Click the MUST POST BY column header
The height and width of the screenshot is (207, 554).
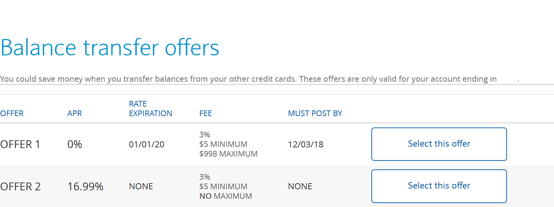click(x=315, y=114)
